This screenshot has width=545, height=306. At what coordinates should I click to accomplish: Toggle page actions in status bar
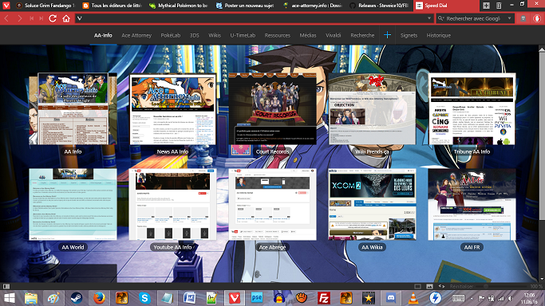pyautogui.click(x=441, y=286)
